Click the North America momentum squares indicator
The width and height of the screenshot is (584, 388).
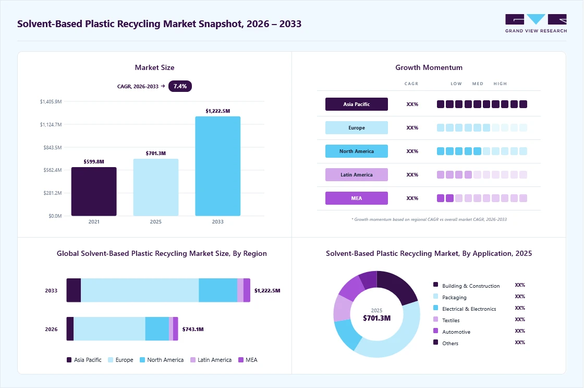482,151
